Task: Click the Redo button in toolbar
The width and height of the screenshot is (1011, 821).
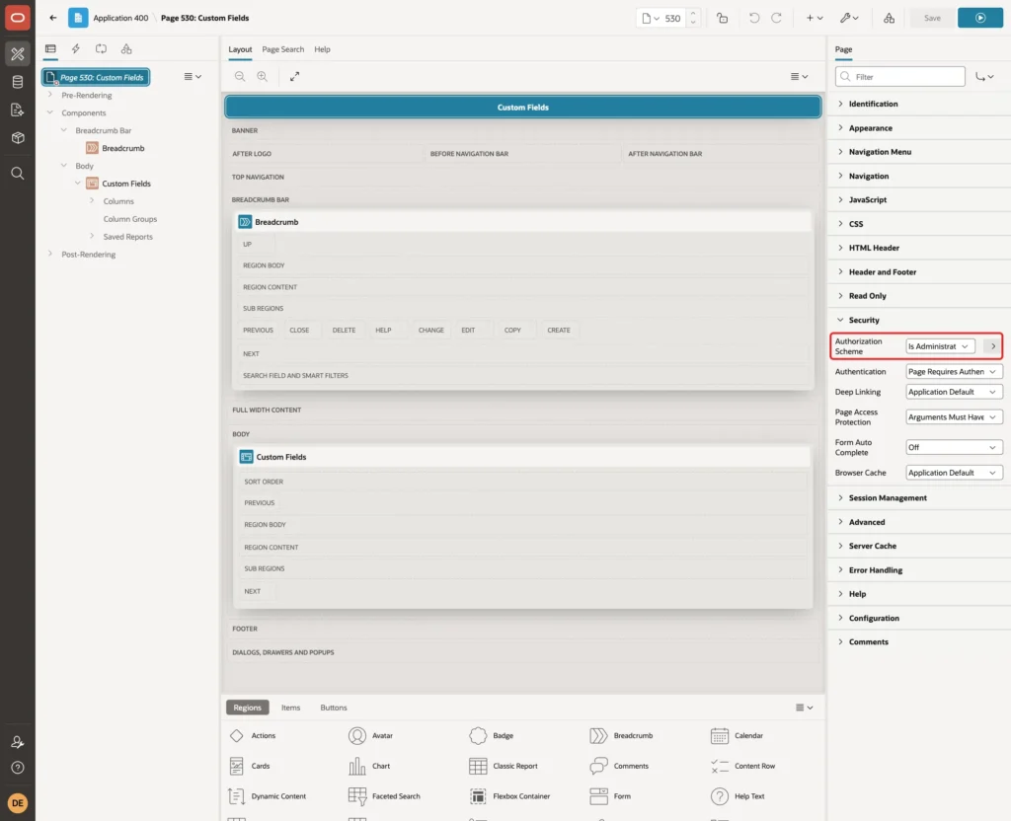Action: click(x=777, y=18)
